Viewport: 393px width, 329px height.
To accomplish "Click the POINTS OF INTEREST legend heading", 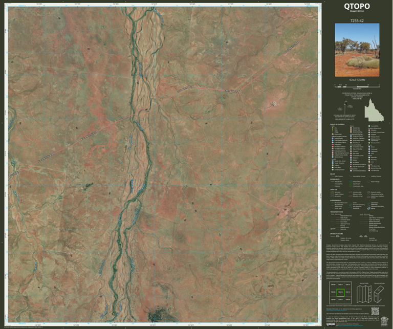I will 337,124.
